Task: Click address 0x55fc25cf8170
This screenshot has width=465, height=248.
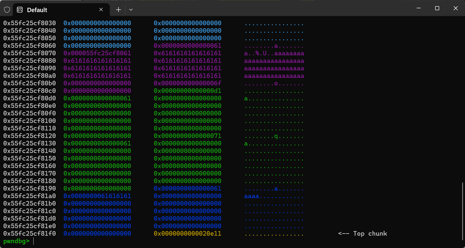Action: (30, 173)
